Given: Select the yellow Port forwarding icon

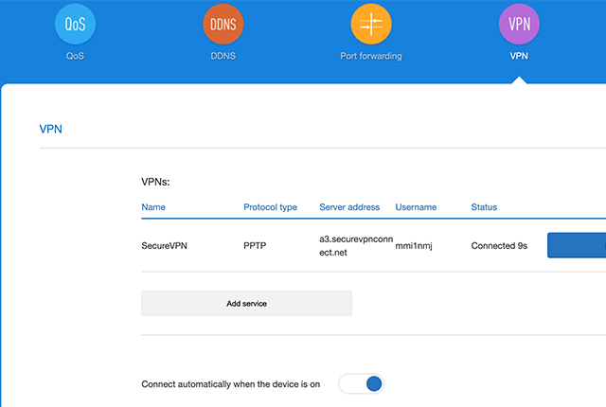Looking at the screenshot, I should [370, 25].
